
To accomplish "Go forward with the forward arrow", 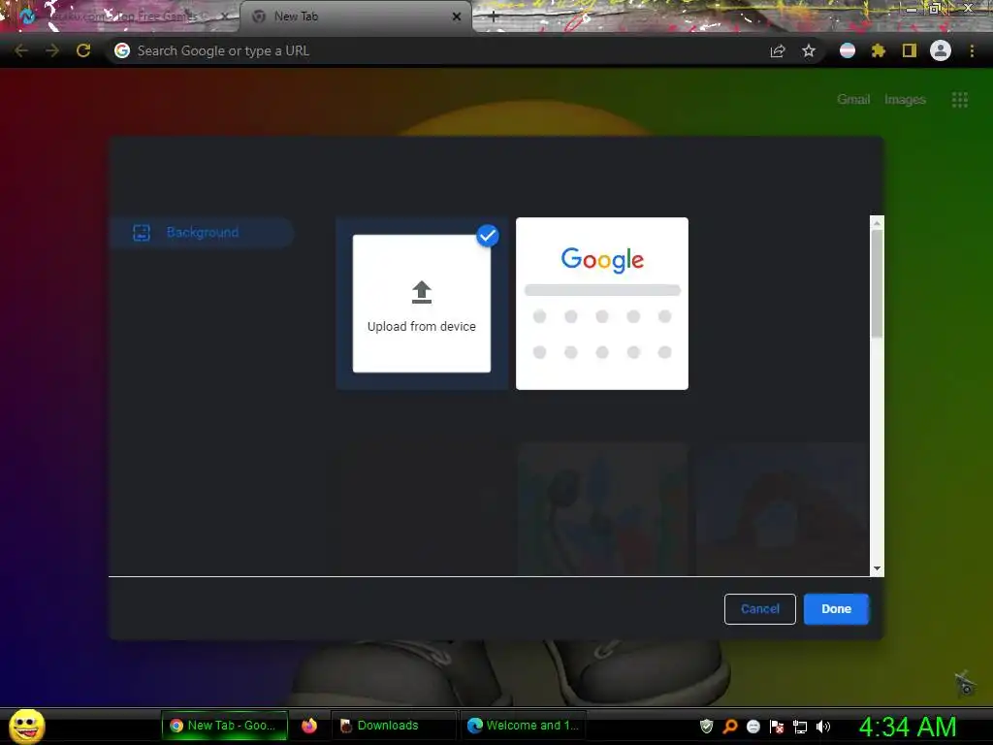I will click(x=52, y=50).
